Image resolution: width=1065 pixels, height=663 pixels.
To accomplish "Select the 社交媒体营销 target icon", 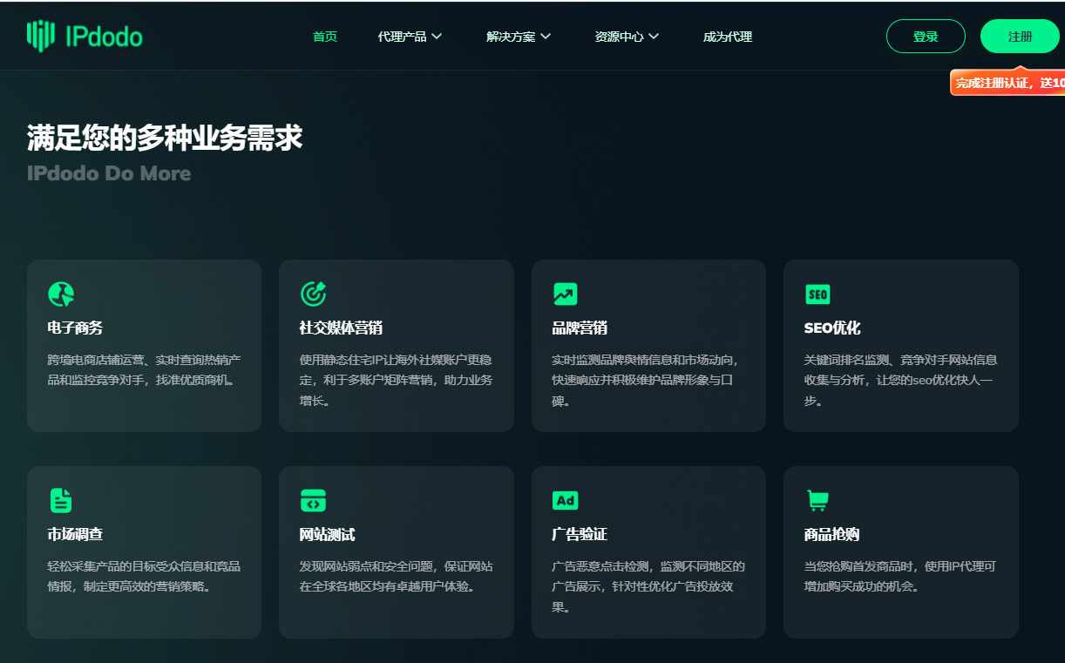I will tap(313, 294).
